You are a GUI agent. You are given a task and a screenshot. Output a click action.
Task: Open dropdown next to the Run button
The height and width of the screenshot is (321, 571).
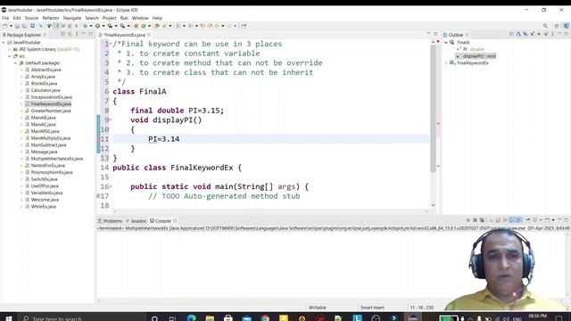103,26
